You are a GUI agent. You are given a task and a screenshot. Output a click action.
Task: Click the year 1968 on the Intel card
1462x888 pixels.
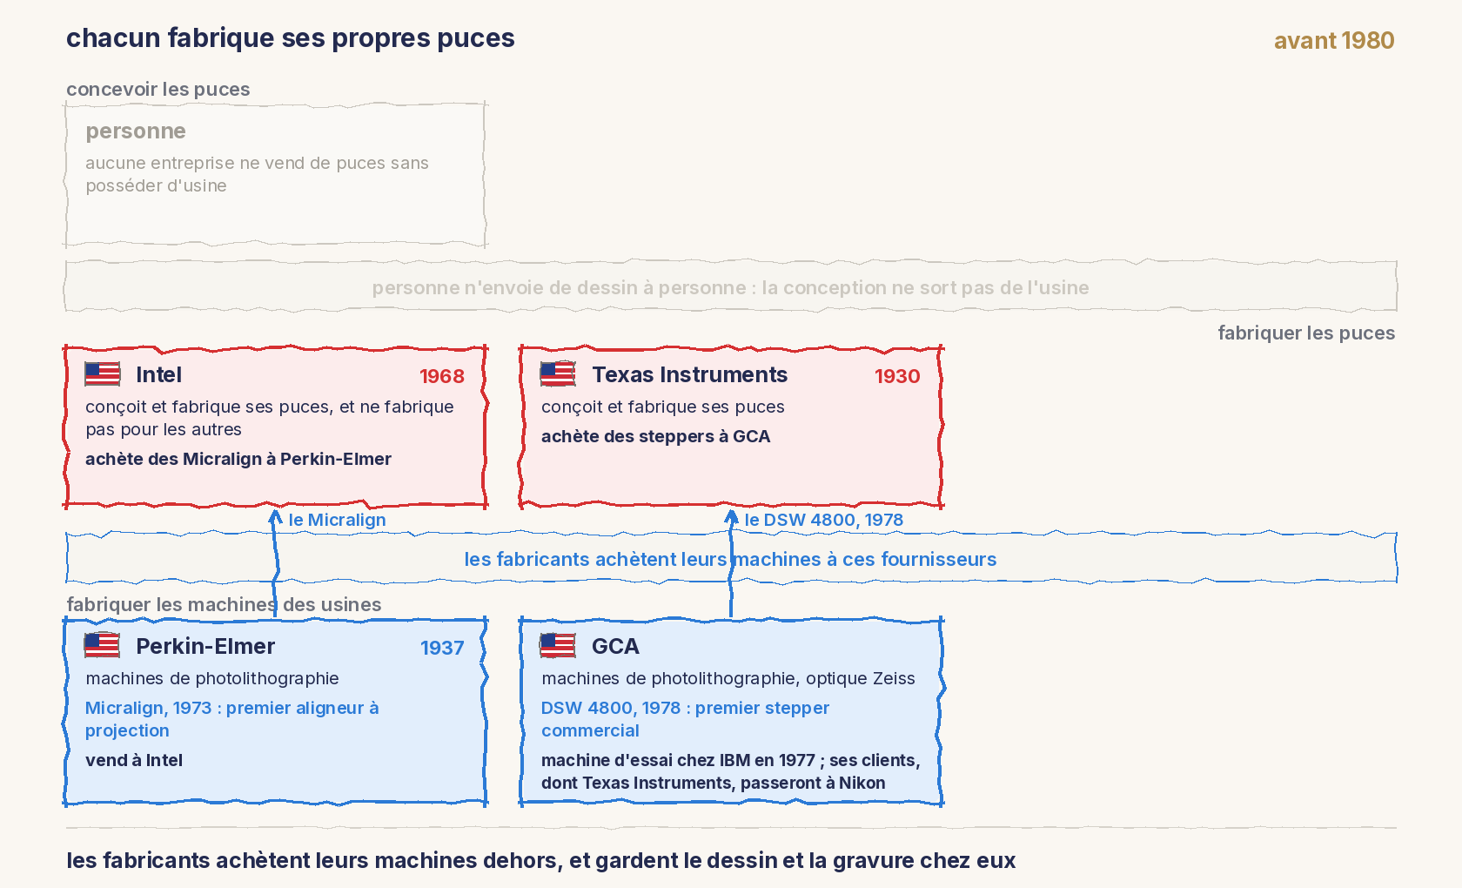pyautogui.click(x=442, y=376)
